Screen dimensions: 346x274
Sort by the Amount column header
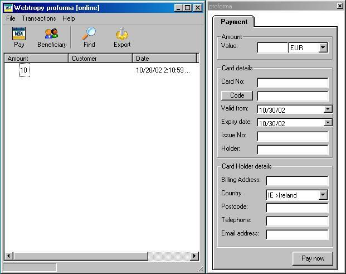(36, 59)
